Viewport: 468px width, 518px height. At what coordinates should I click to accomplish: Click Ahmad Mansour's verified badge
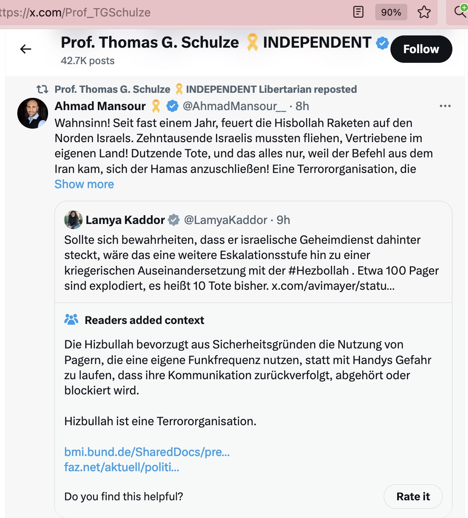click(172, 106)
